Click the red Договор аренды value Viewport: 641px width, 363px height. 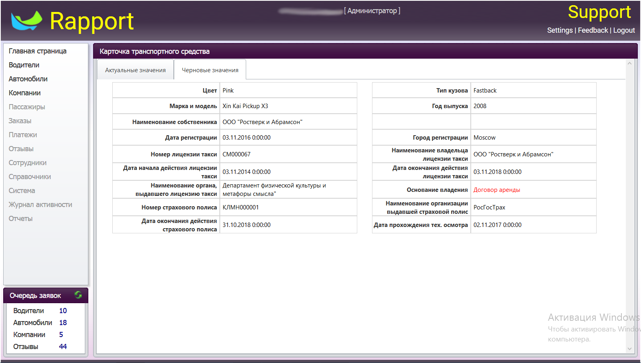(497, 190)
